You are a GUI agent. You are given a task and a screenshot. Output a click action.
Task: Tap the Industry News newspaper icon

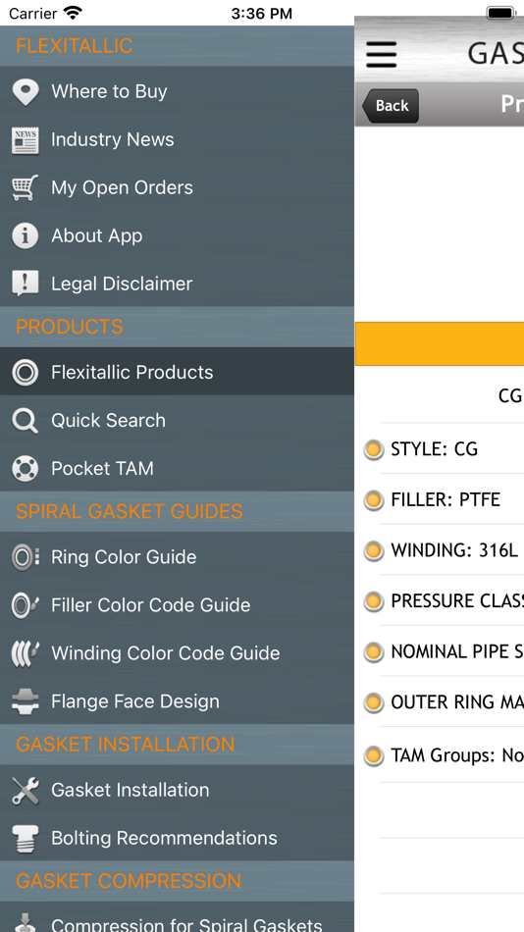25,140
